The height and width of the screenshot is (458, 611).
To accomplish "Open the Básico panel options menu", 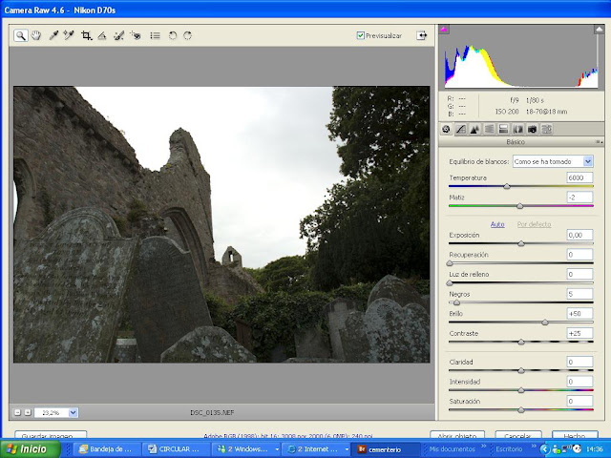I will 600,142.
